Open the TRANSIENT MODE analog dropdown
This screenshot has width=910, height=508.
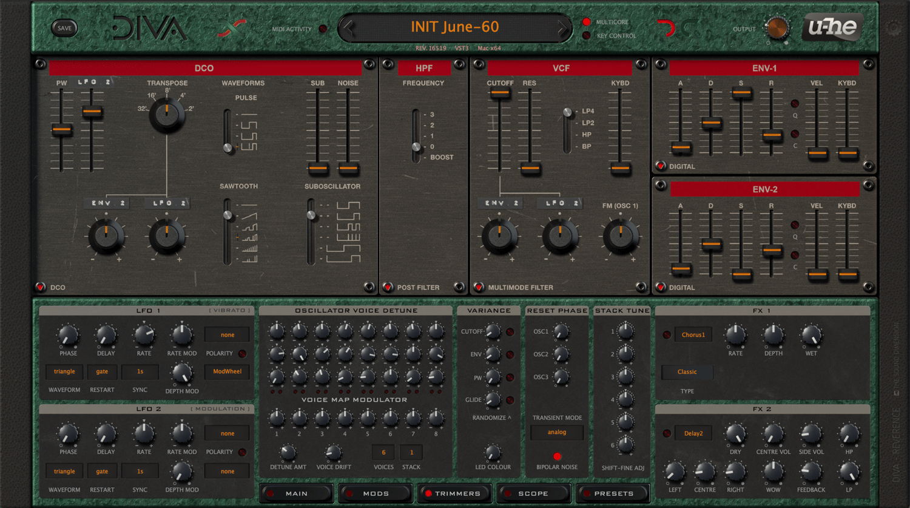557,432
